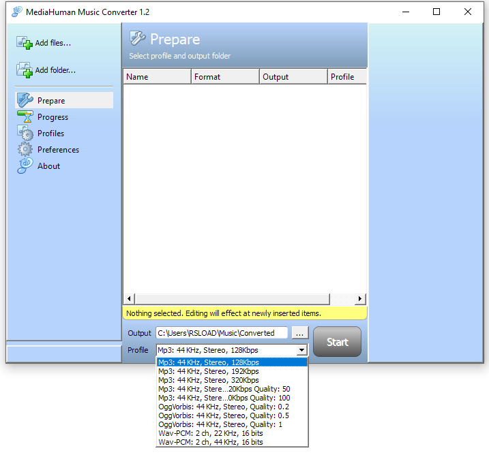
Task: Open the About page
Action: point(48,166)
